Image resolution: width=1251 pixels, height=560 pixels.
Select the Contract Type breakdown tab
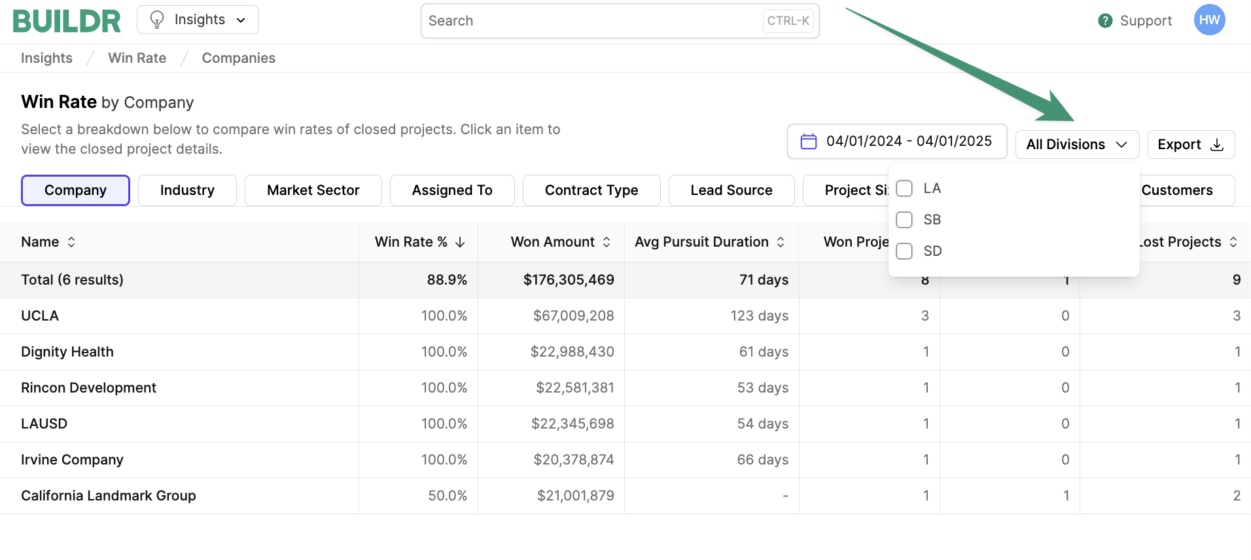pos(591,190)
